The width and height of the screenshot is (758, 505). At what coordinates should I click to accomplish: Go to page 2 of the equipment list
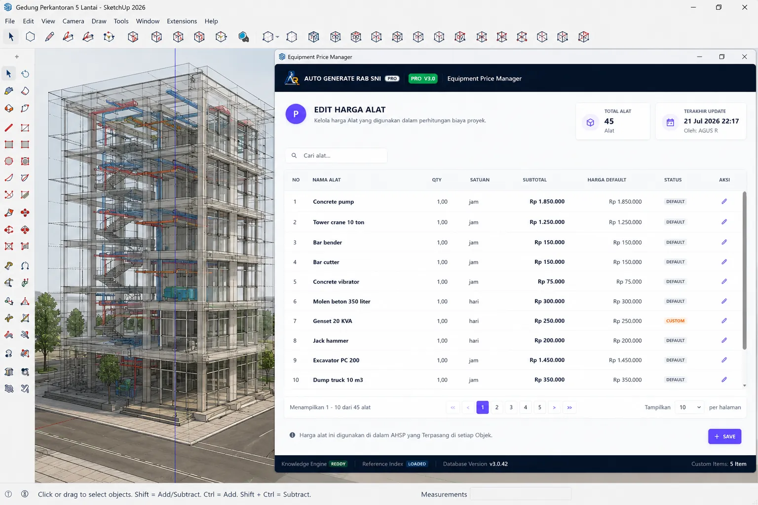coord(497,407)
